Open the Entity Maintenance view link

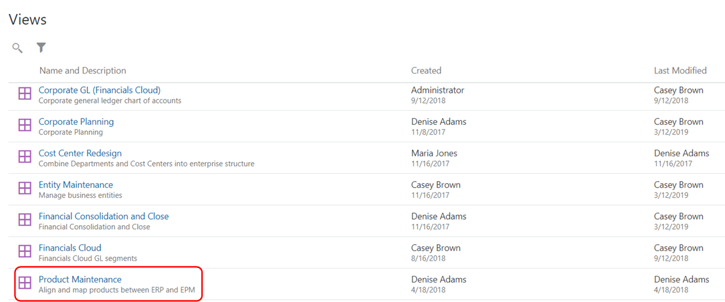tap(76, 184)
